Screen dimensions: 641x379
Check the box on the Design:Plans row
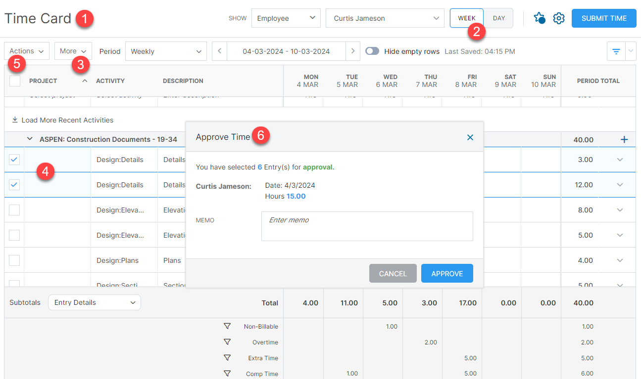14,260
